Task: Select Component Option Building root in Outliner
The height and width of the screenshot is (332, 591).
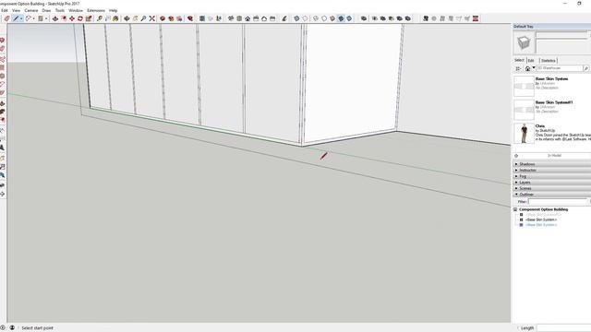Action: 543,209
